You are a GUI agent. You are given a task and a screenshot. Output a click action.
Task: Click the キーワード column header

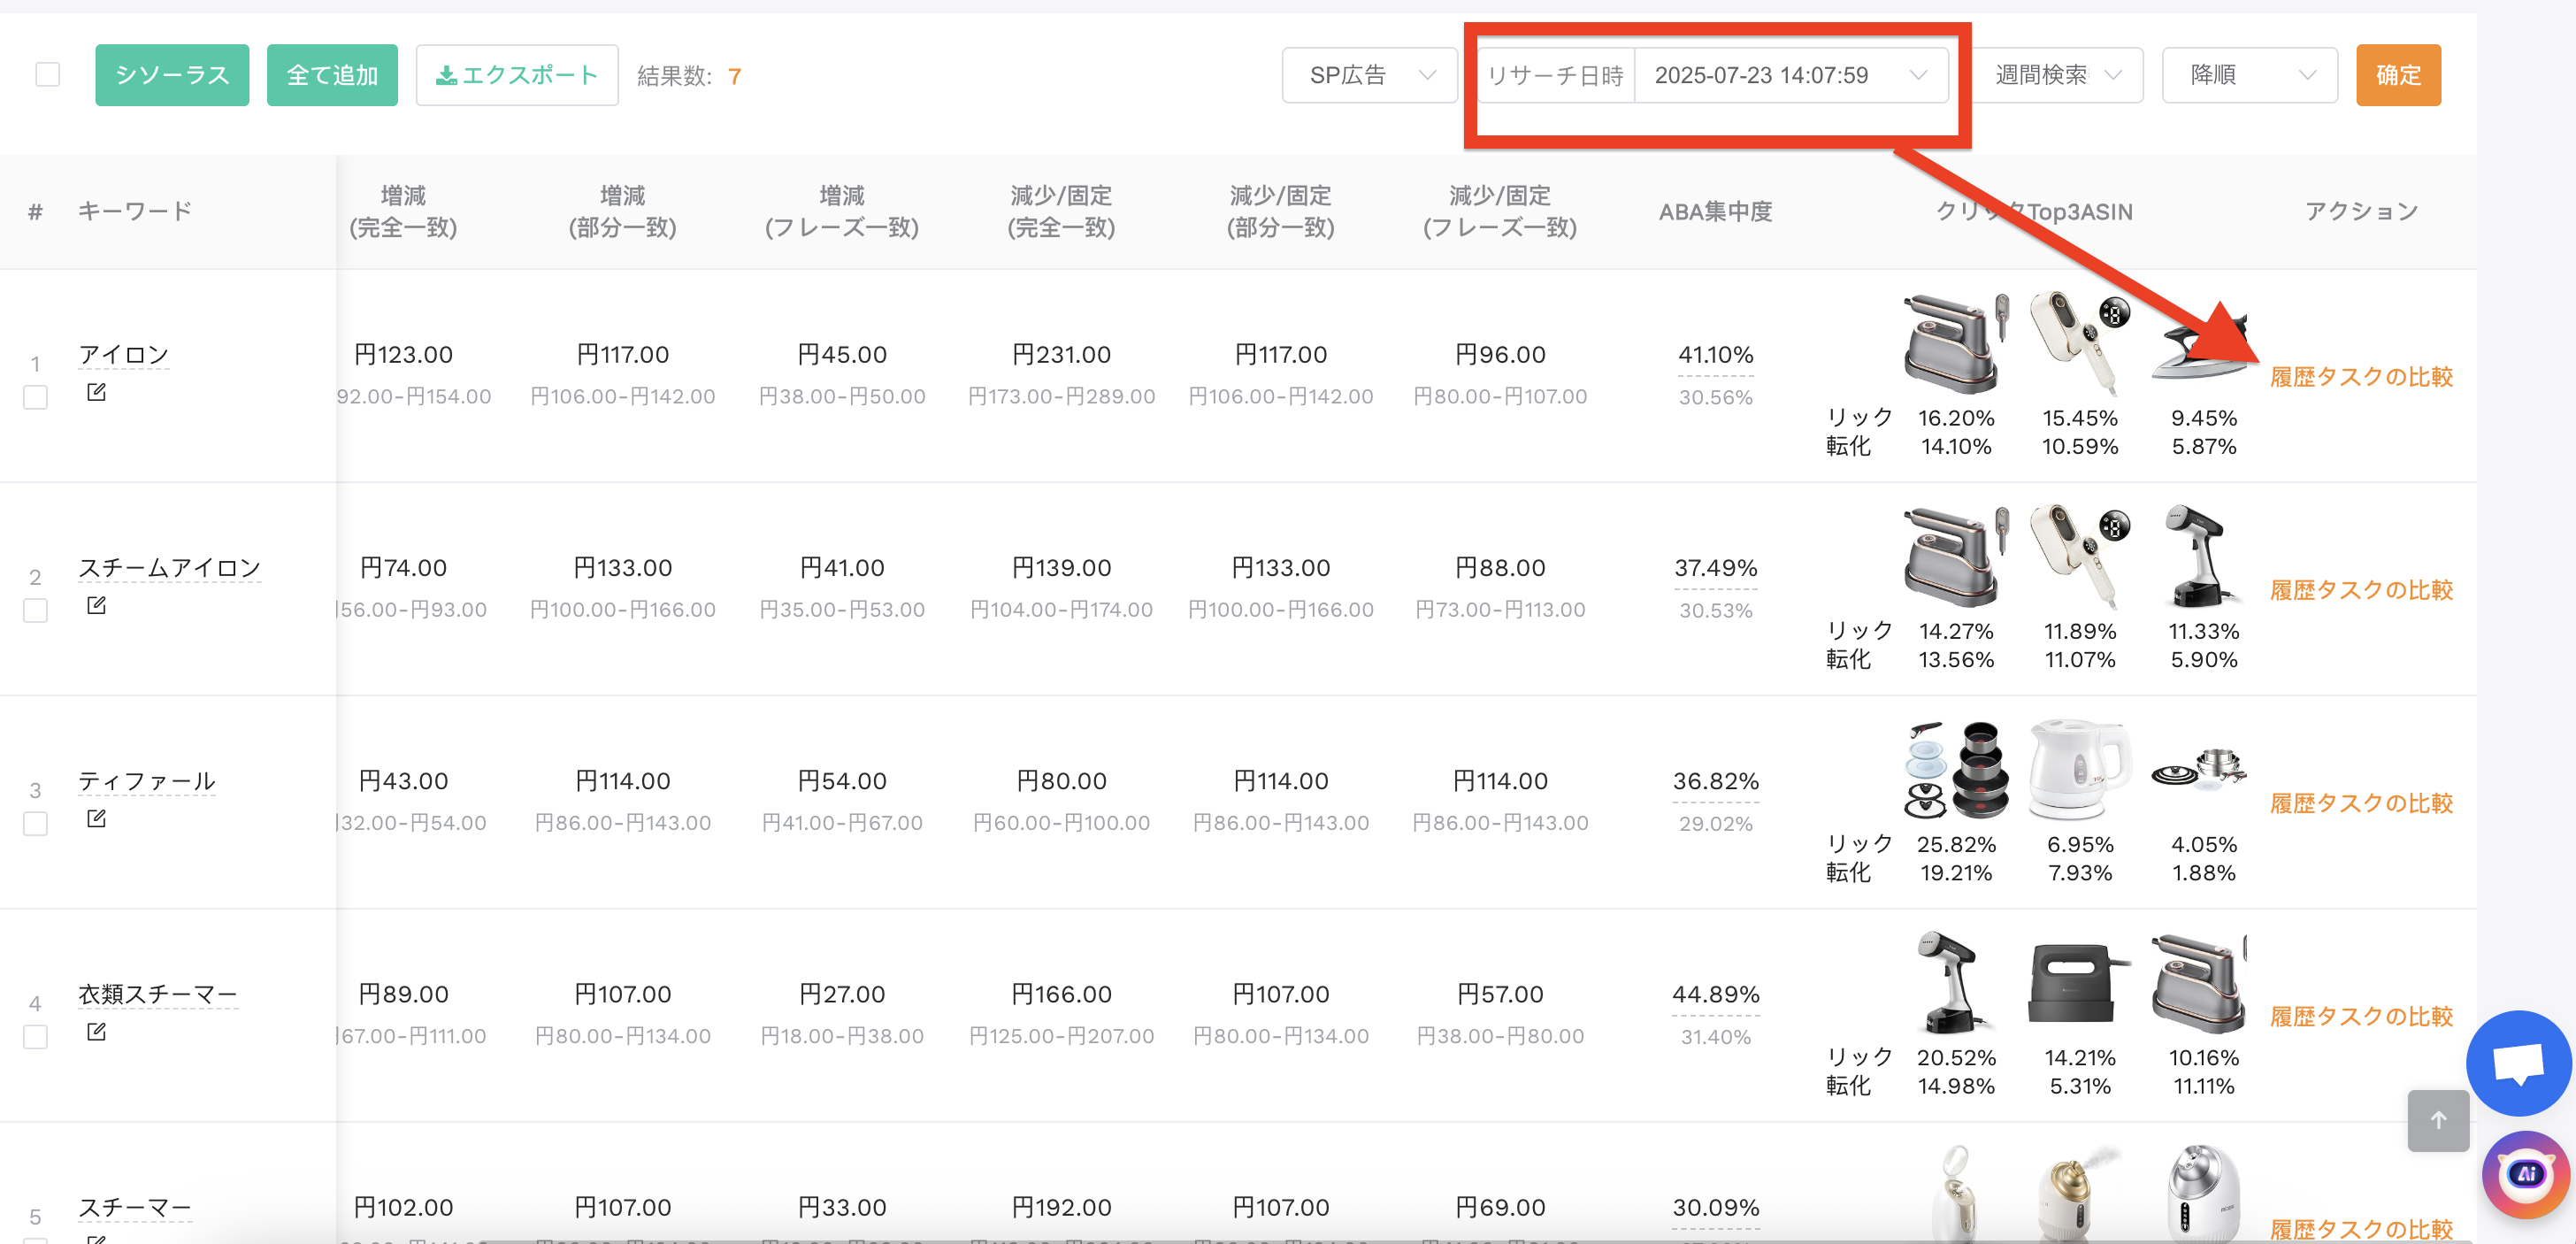pyautogui.click(x=135, y=211)
